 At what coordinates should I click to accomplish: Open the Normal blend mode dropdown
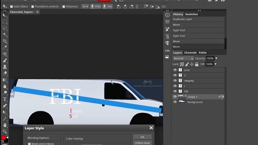click(183, 58)
